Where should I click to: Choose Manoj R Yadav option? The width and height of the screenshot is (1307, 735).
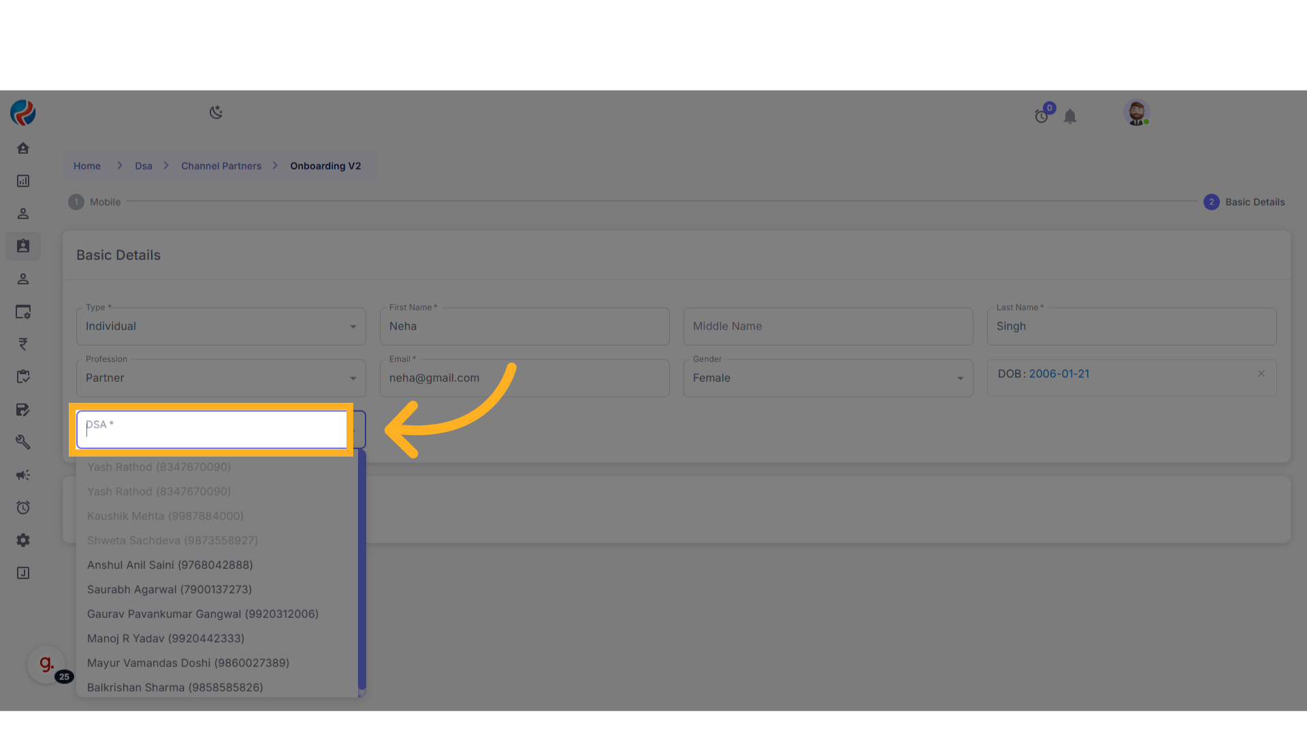[165, 638]
